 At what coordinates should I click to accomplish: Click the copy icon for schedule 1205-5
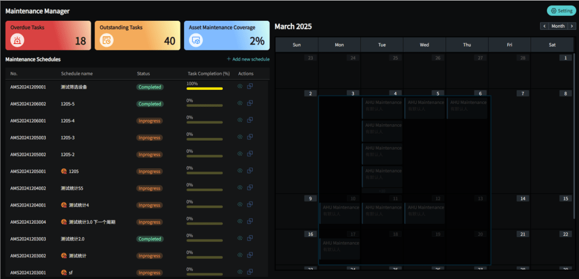250,103
